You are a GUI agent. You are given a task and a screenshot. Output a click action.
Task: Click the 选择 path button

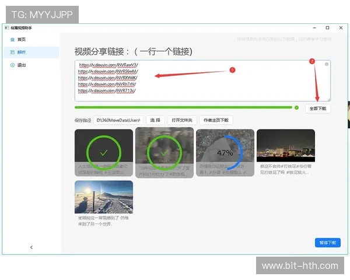coord(155,120)
